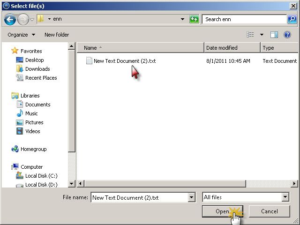Click the Music note icon

(x=20, y=113)
